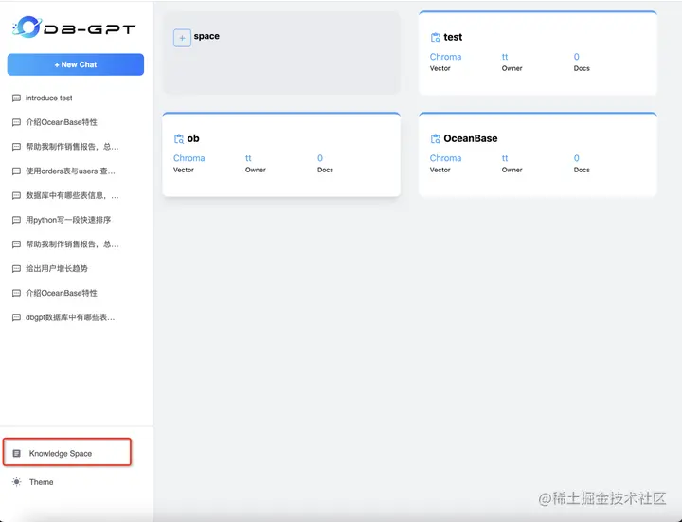Open Knowledge Space in the sidebar
The width and height of the screenshot is (682, 522).
click(x=67, y=453)
